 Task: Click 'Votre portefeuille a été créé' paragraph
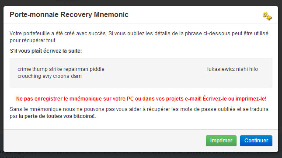point(139,37)
